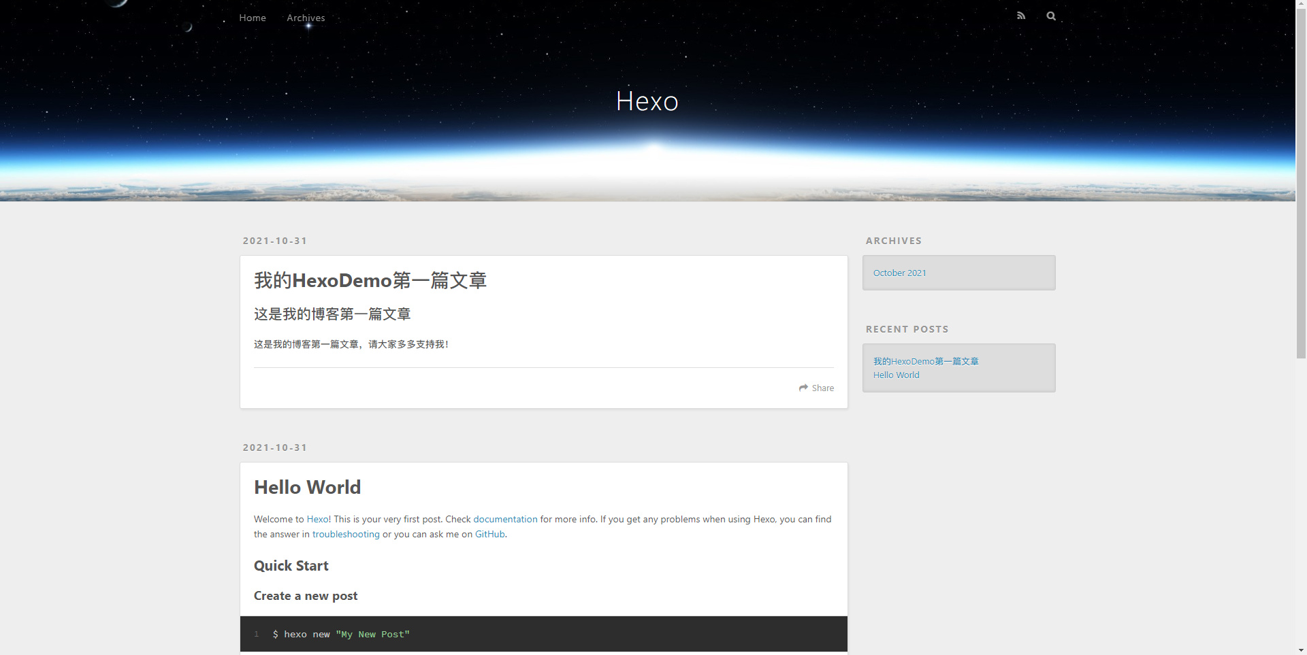Click the scrollbar up arrow
1307x655 pixels.
pos(1301,5)
